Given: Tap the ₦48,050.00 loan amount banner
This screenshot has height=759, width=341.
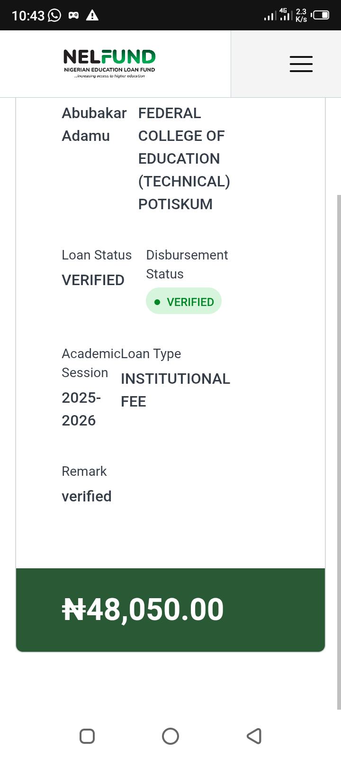Looking at the screenshot, I should (x=170, y=610).
